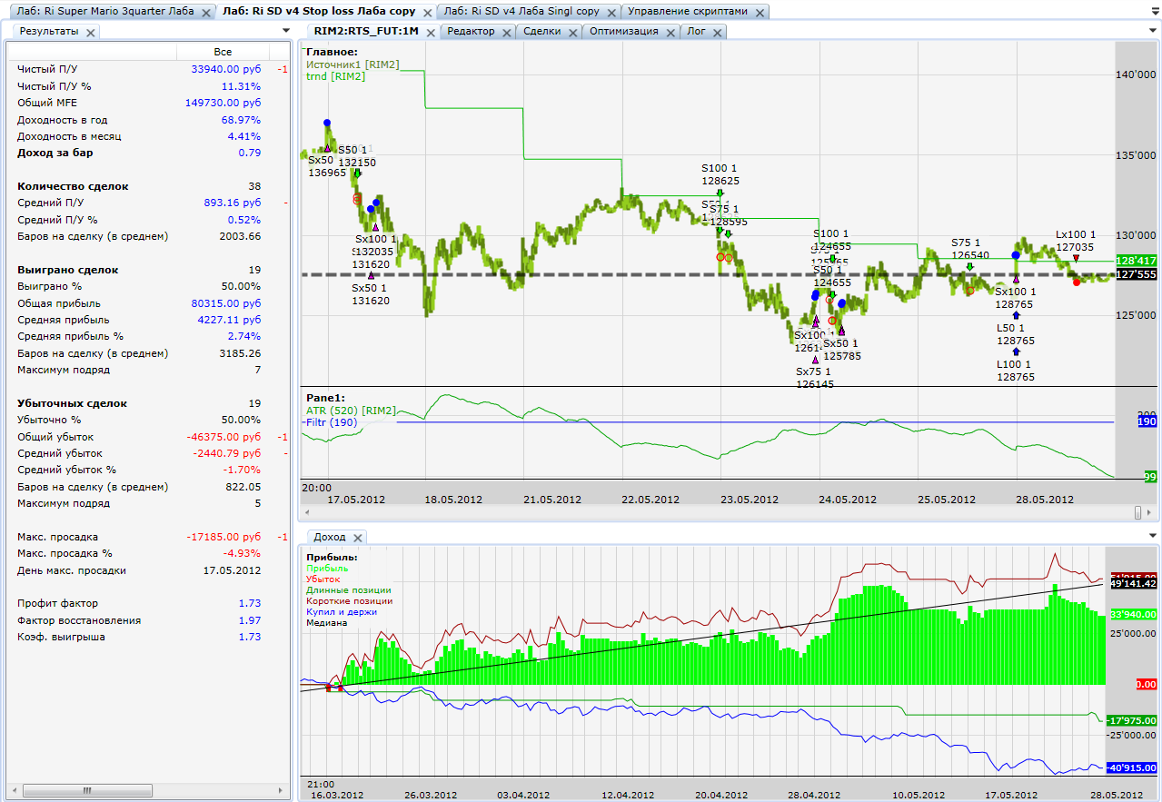This screenshot has width=1162, height=802.
Task: Close the Редактор tab
Action: coord(506,32)
